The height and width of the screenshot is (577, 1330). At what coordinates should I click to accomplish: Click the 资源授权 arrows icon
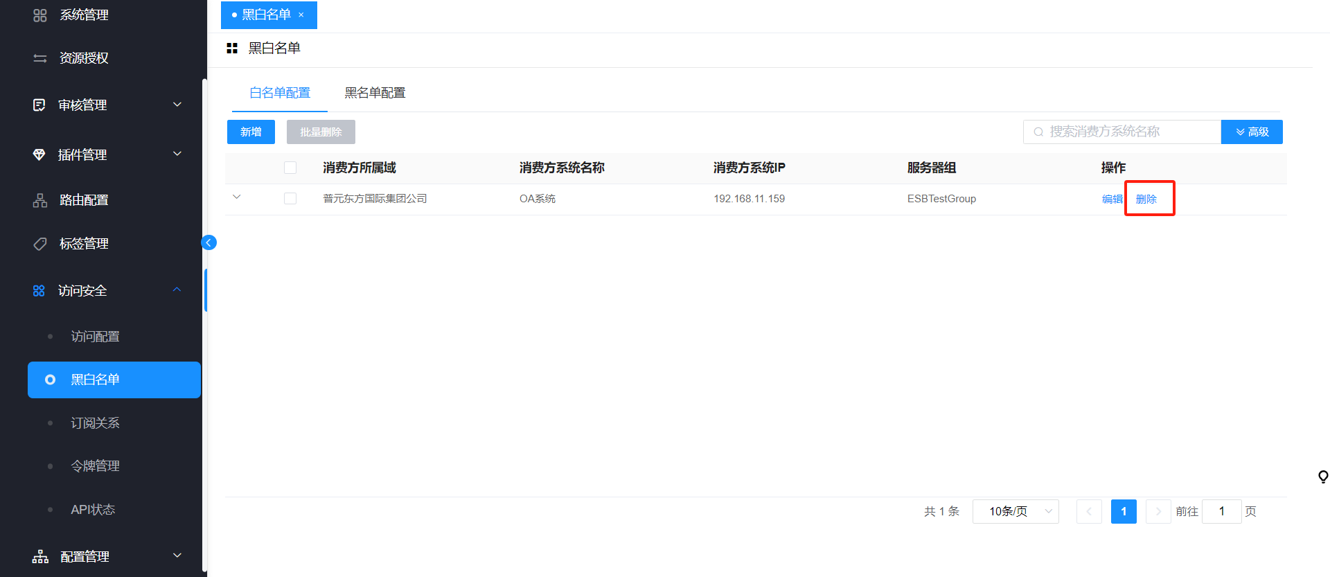[40, 58]
